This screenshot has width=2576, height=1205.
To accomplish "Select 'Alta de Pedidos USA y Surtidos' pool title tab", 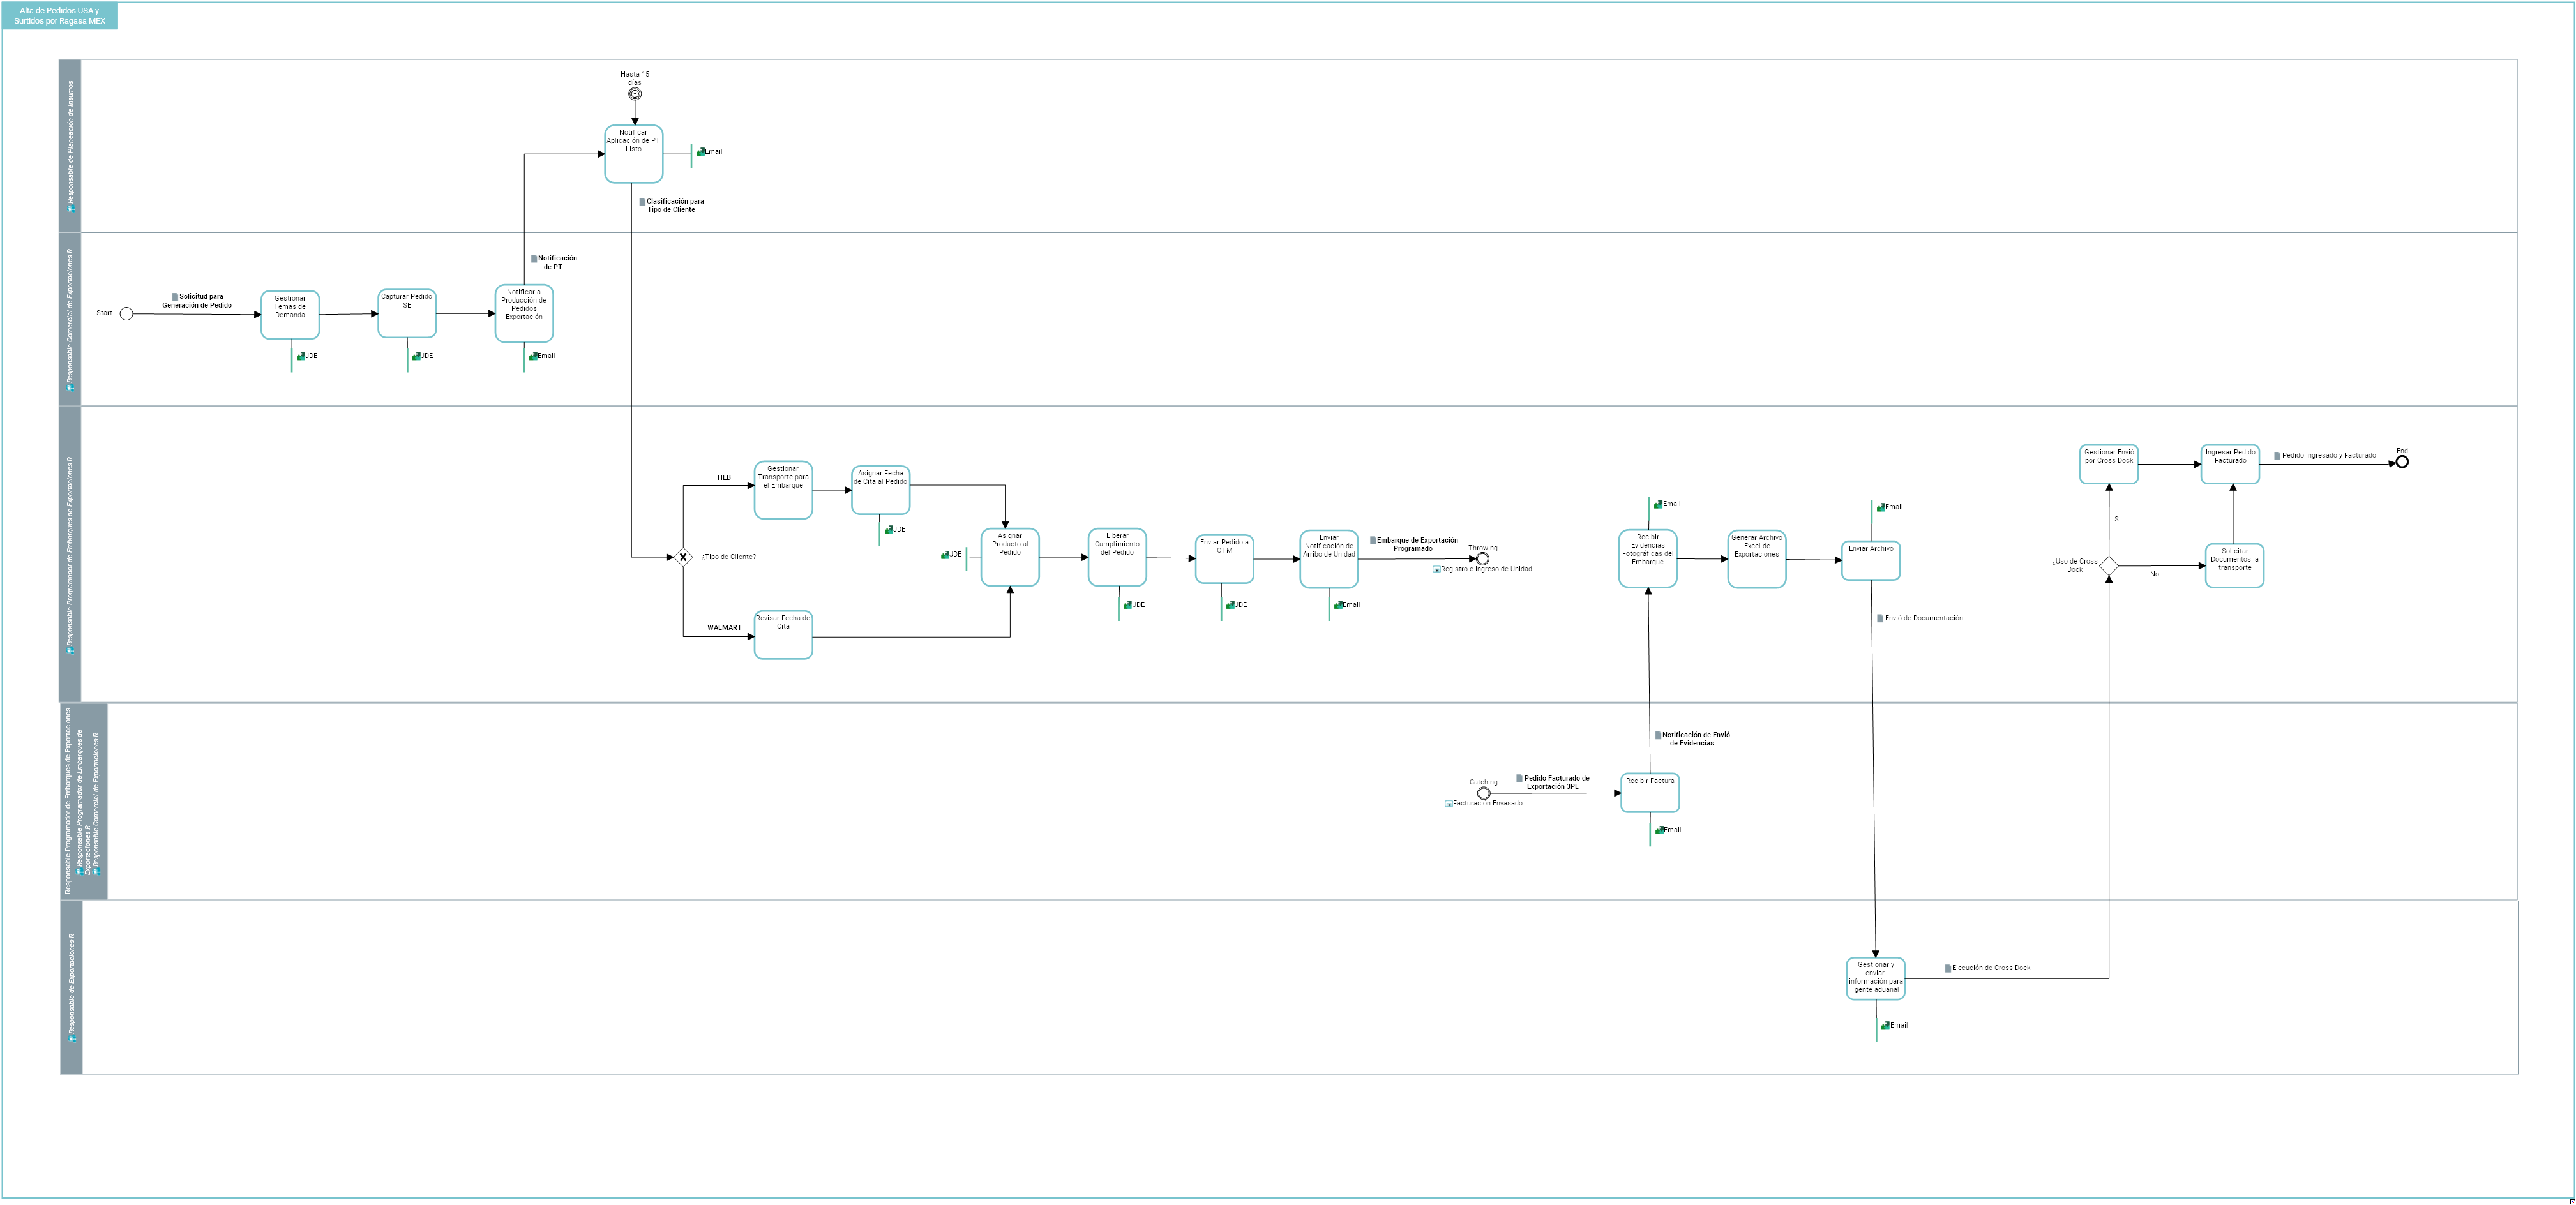I will 60,16.
